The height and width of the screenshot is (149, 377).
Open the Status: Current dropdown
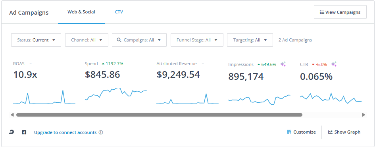pos(36,40)
